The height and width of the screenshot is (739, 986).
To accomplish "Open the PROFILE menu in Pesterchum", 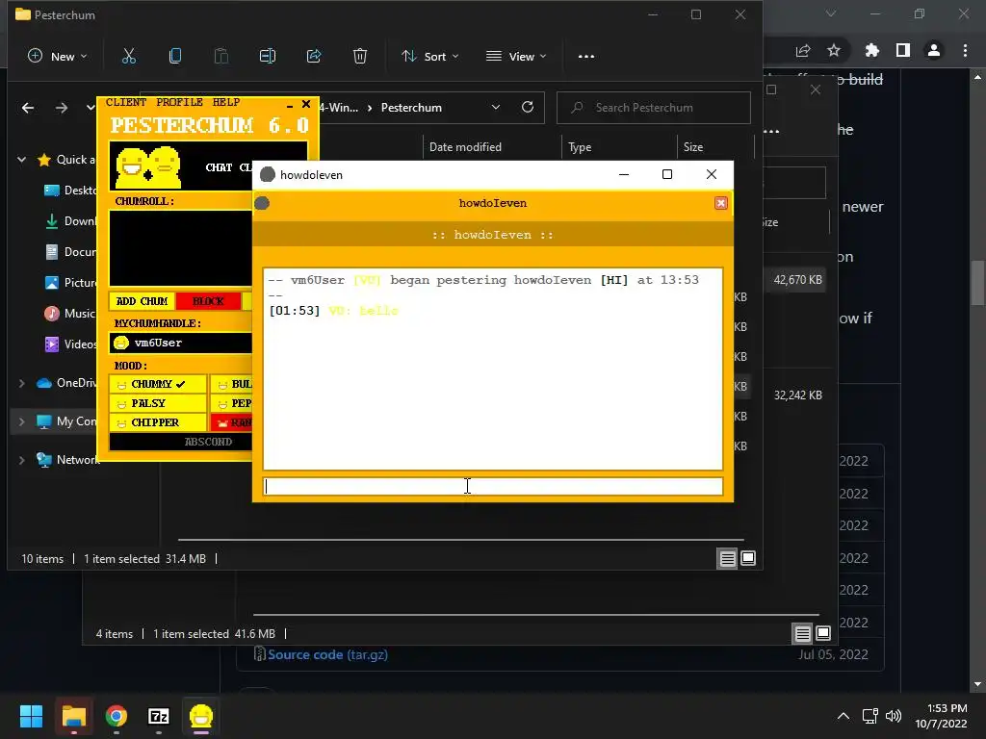I will click(x=179, y=102).
